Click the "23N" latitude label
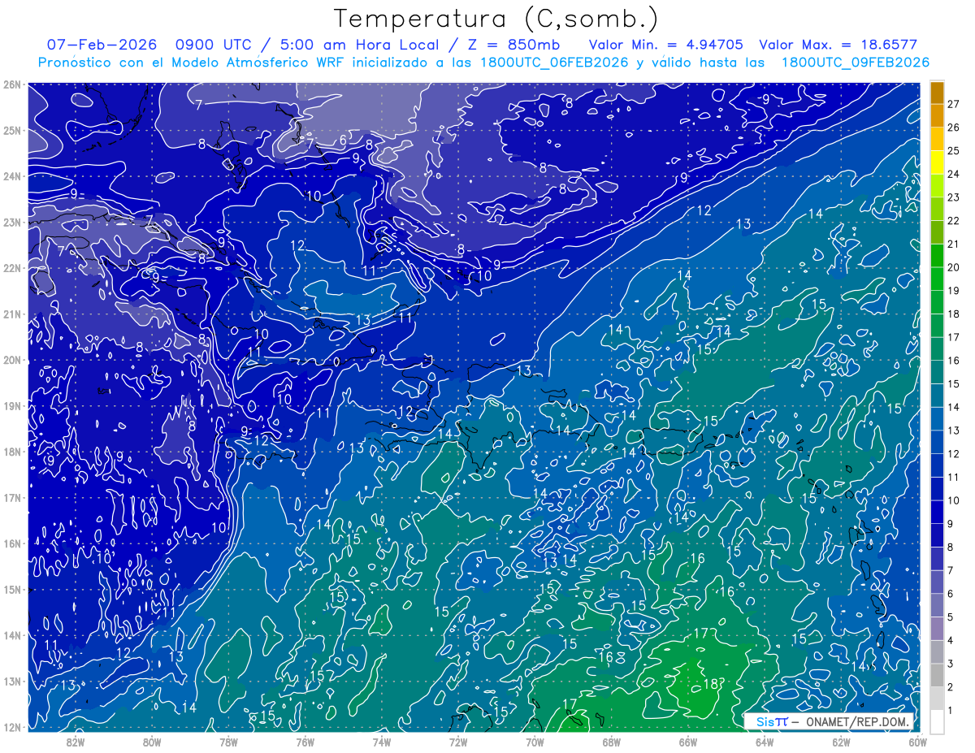This screenshot has height=753, width=975. (11, 222)
